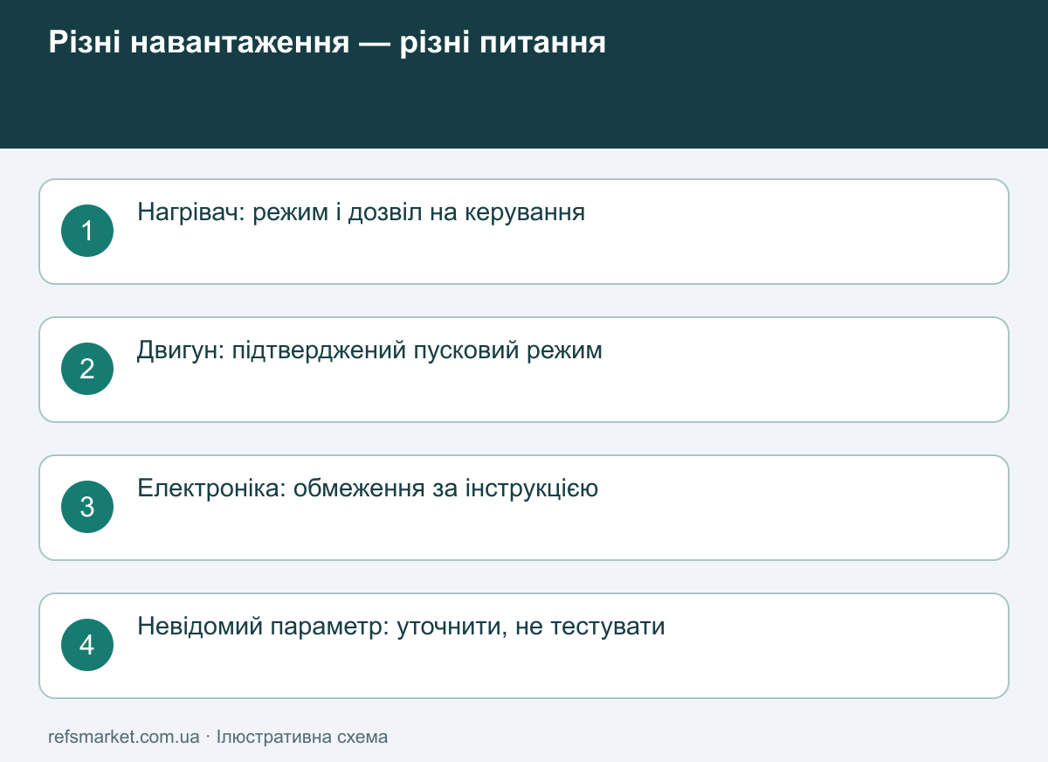The height and width of the screenshot is (762, 1048).
Task: Click the footer text 'refsmarket.com.ua · Ілюстративна схема'
Action: click(x=218, y=737)
